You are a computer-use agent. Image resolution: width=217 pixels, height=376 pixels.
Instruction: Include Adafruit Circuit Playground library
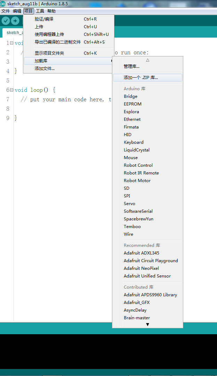147,261
